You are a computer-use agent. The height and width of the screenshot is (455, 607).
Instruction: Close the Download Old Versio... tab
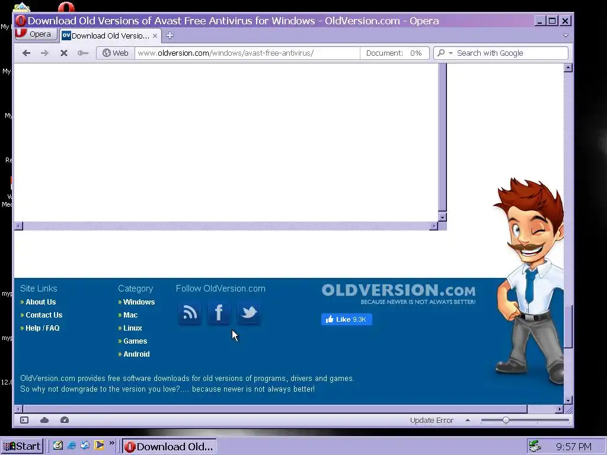point(155,36)
